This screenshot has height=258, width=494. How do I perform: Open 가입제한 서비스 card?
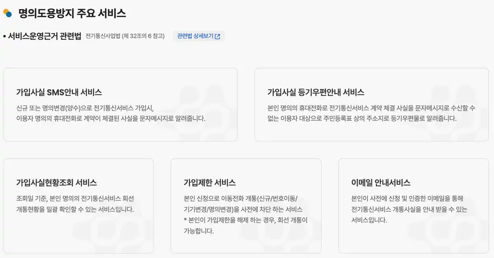246,206
